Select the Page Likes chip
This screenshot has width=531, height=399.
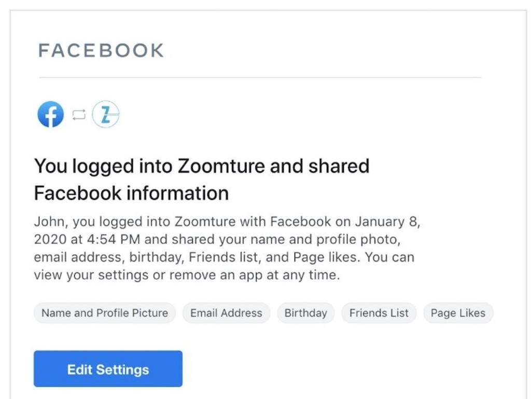click(x=458, y=313)
